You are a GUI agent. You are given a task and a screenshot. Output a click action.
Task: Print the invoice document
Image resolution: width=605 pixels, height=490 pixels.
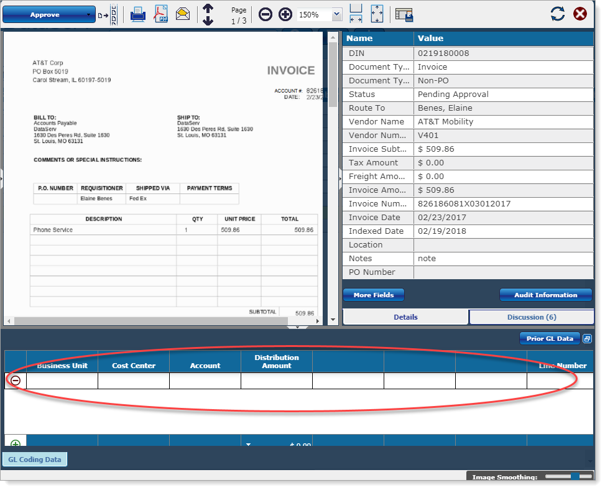point(138,14)
